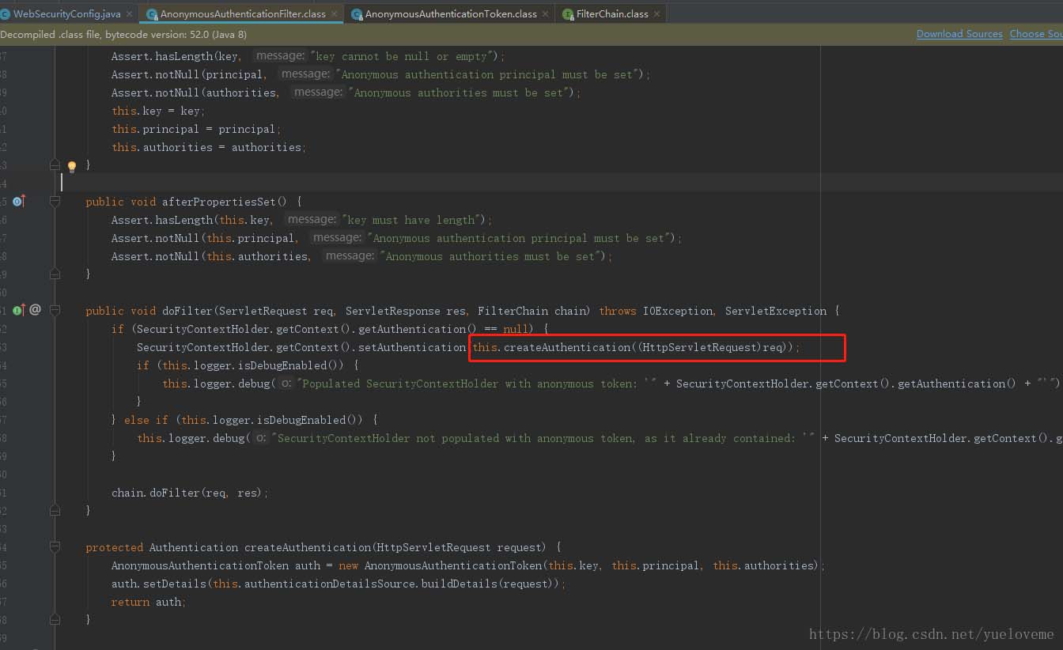Viewport: 1063px width, 650px height.
Task: Click the overriding-method arrow icon beside afterPropertiesSet
Action: pyautogui.click(x=17, y=201)
